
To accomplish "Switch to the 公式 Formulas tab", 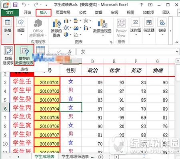I will pos(83,12).
